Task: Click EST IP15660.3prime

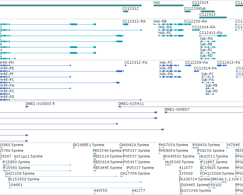Action: (x=17, y=168)
